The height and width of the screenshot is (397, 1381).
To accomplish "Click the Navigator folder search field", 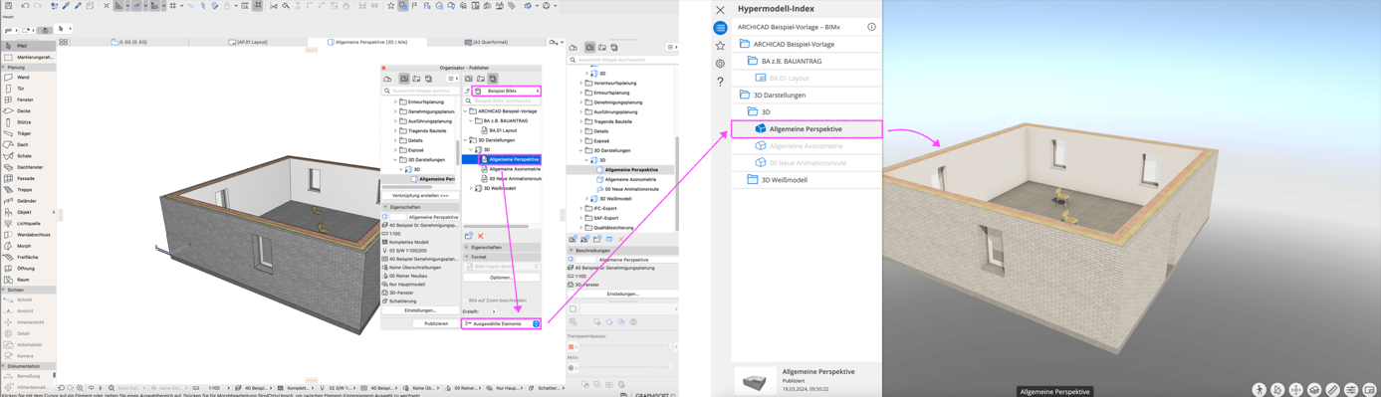I will tap(623, 60).
